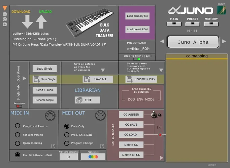Expand the Save all patches arrow
Image resolution: width=230 pixels, height=168 pixels.
click(103, 70)
